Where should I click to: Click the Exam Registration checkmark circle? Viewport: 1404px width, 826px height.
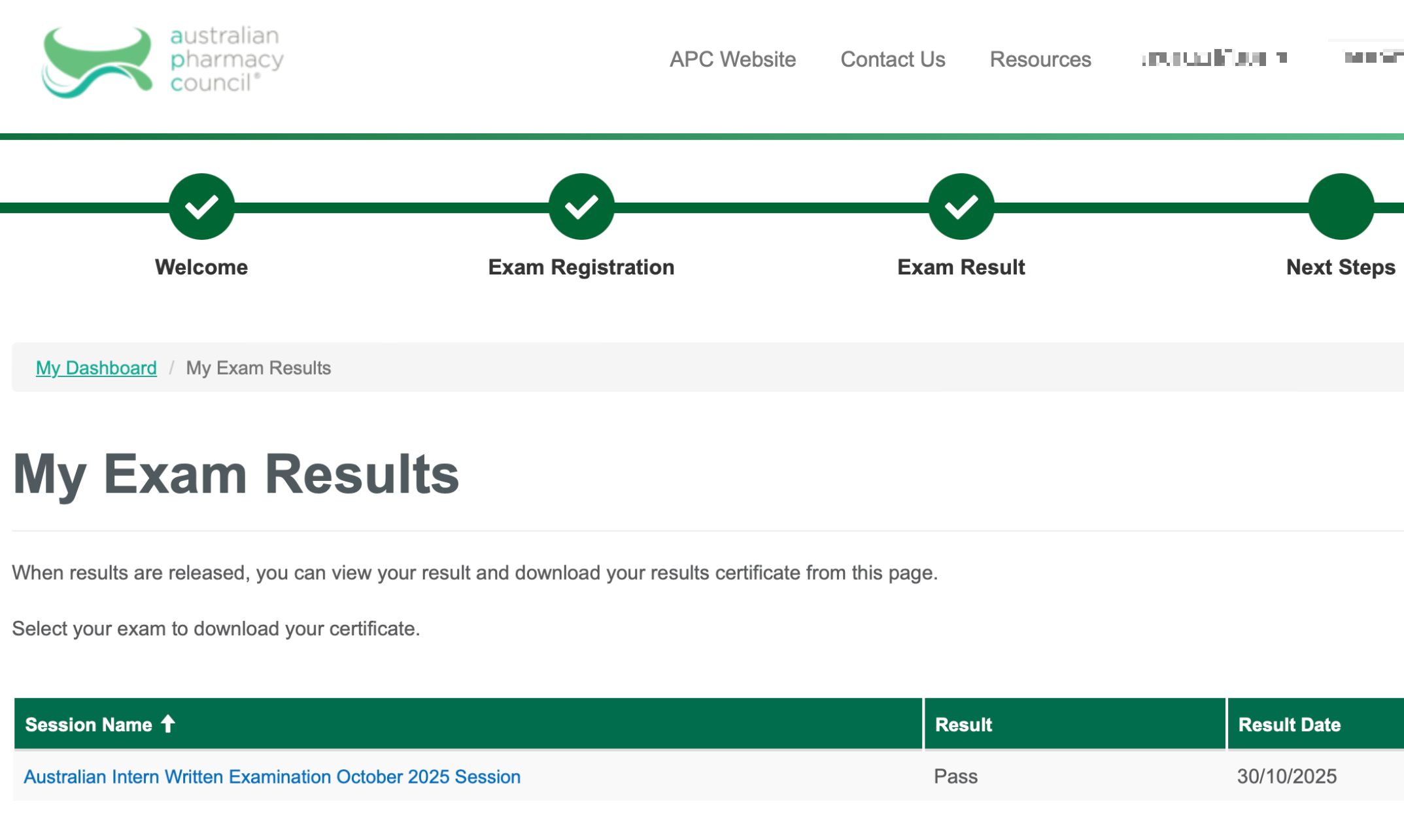pyautogui.click(x=581, y=206)
